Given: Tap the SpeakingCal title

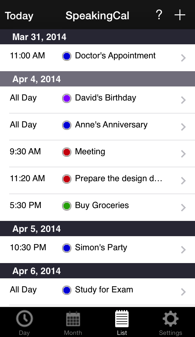Looking at the screenshot, I should [97, 16].
